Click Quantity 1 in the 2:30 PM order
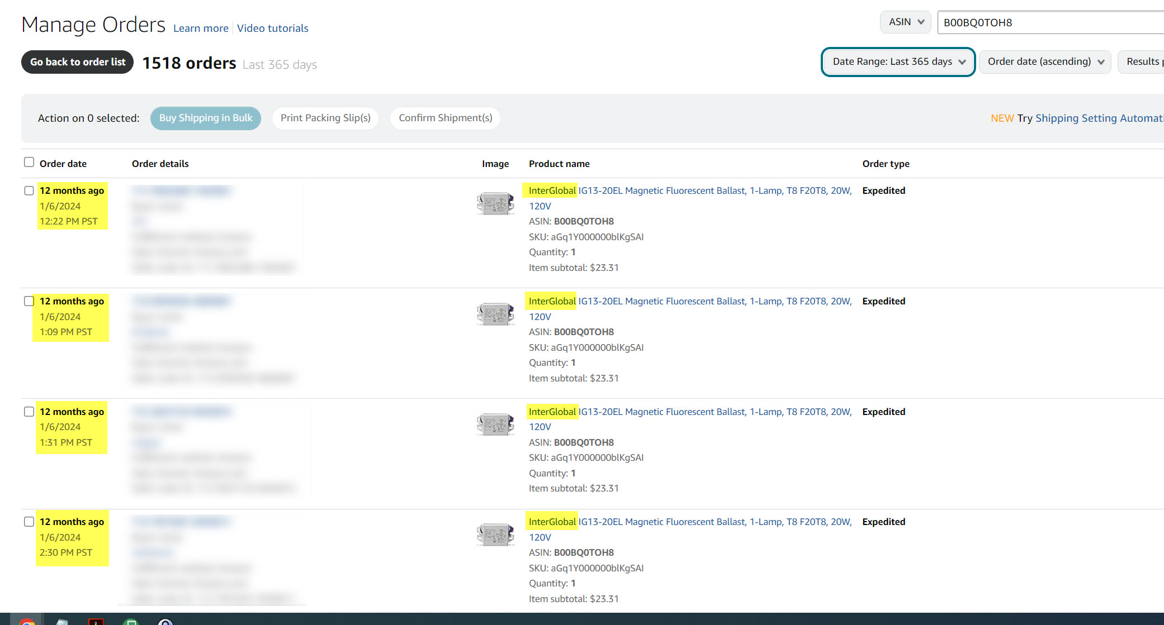This screenshot has width=1164, height=625. click(x=552, y=583)
